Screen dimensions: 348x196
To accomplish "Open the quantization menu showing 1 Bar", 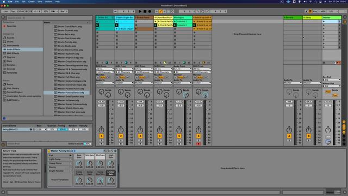I will coord(64,11).
